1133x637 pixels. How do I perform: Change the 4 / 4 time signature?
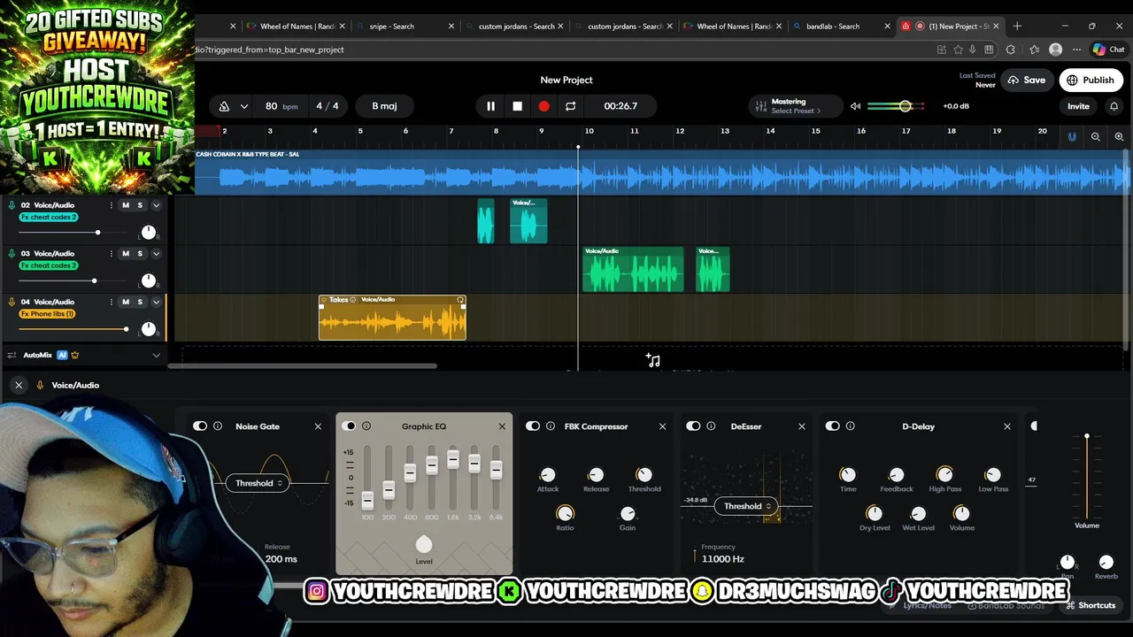(x=328, y=106)
